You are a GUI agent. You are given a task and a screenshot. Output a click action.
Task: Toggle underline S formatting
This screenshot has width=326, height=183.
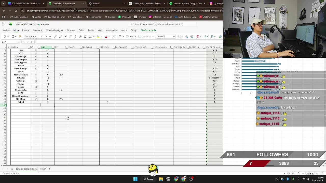pyautogui.click(x=75, y=36)
